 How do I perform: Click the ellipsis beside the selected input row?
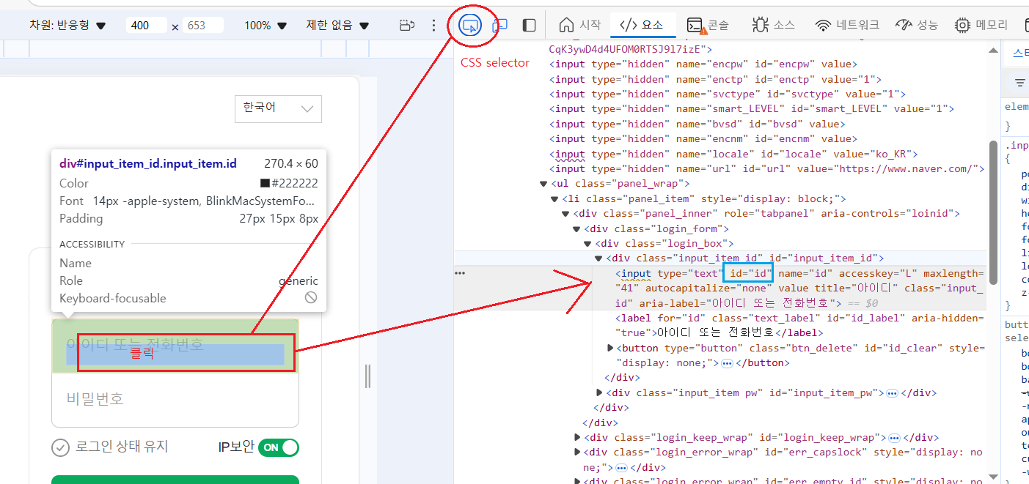click(x=460, y=273)
